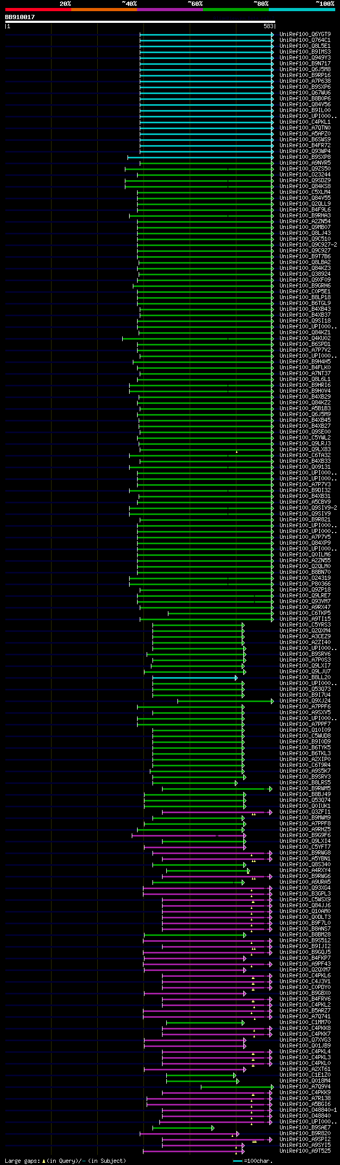
Task: Click the query end position 583
Action: point(268,26)
